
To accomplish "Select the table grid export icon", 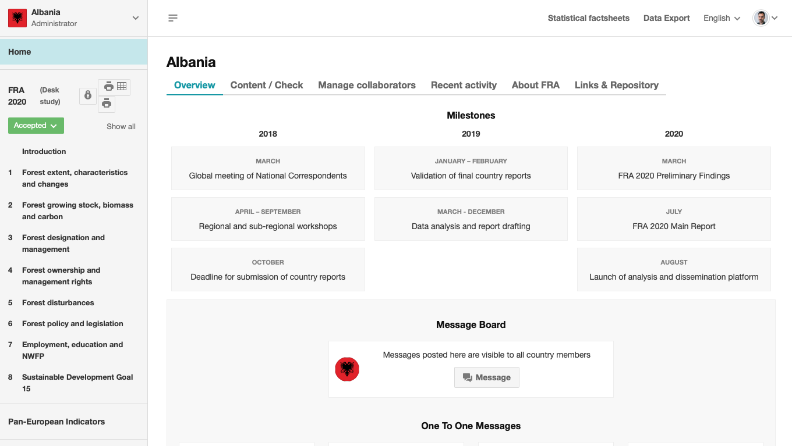I will pyautogui.click(x=122, y=85).
